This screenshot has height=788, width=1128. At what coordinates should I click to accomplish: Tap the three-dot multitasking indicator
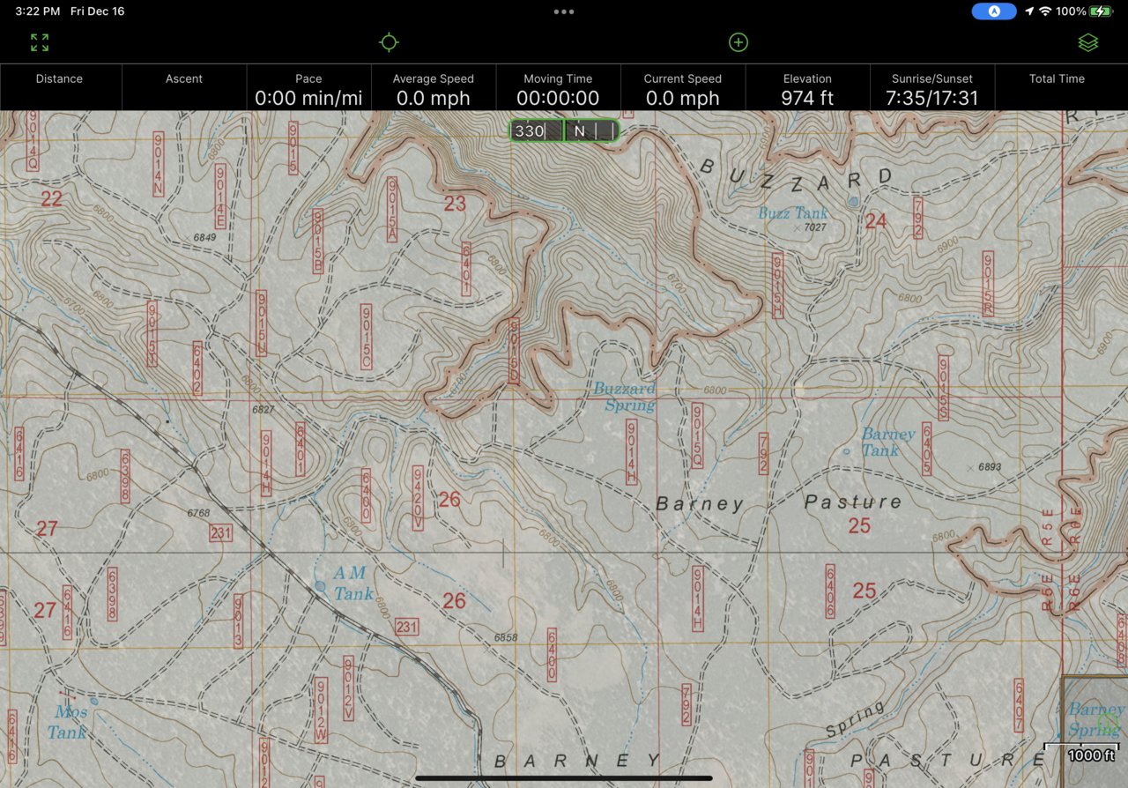(x=564, y=11)
